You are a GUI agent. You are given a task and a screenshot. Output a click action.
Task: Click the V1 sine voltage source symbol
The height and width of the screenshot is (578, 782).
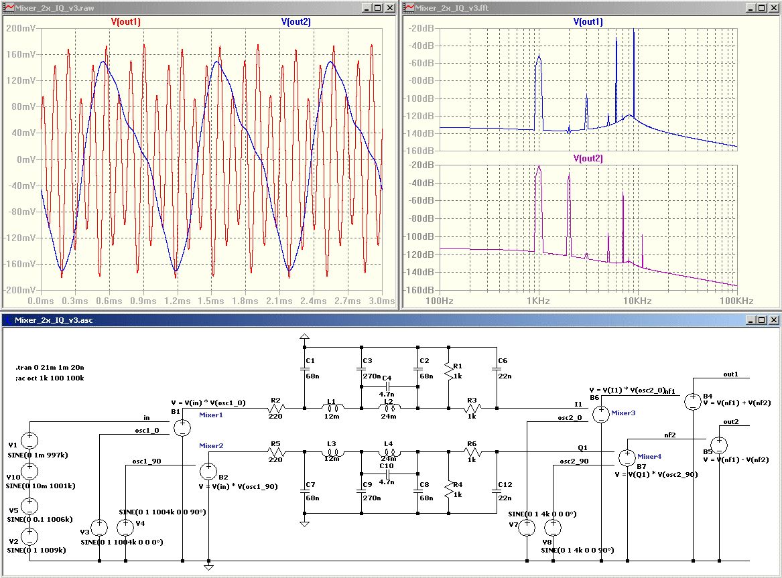click(x=31, y=441)
